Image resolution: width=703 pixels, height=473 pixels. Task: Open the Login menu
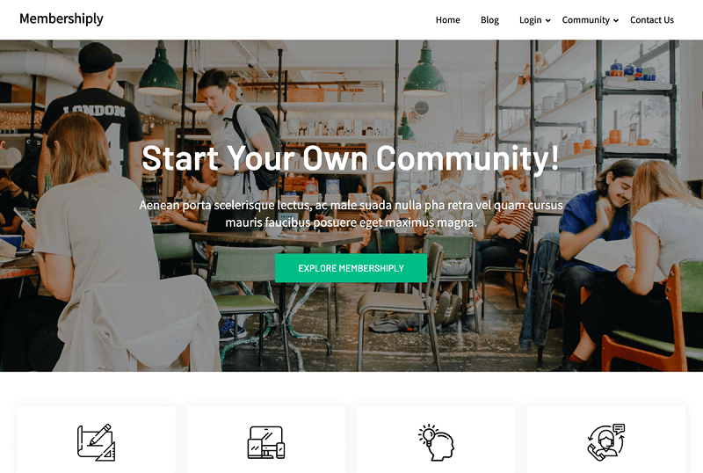[531, 20]
